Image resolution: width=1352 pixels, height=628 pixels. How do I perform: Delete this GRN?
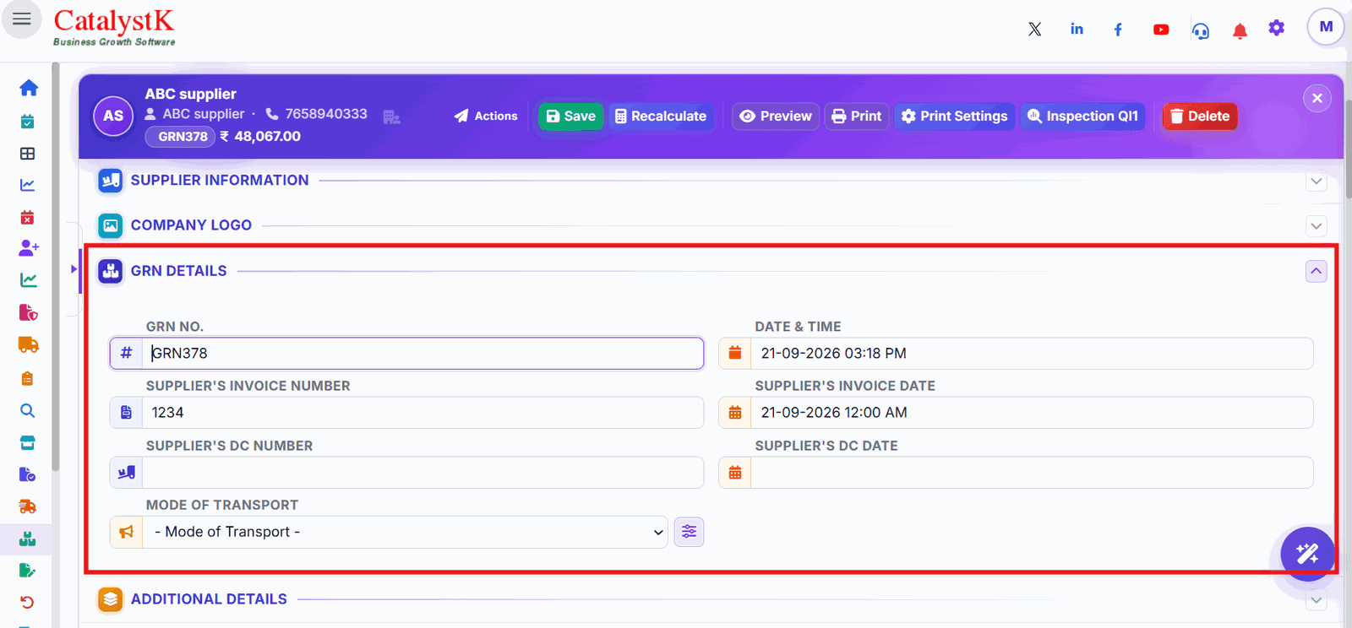(1200, 116)
